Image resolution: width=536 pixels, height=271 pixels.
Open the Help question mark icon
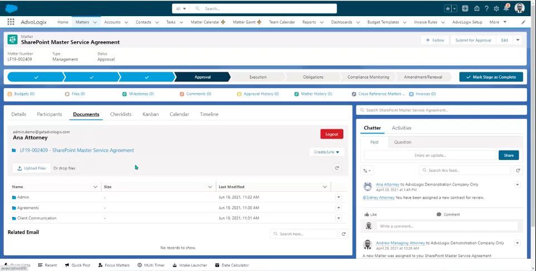486,8
